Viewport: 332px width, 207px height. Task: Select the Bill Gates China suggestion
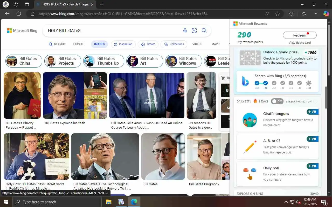tap(24, 61)
